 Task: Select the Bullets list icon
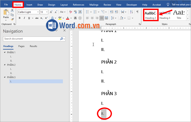point(87,12)
